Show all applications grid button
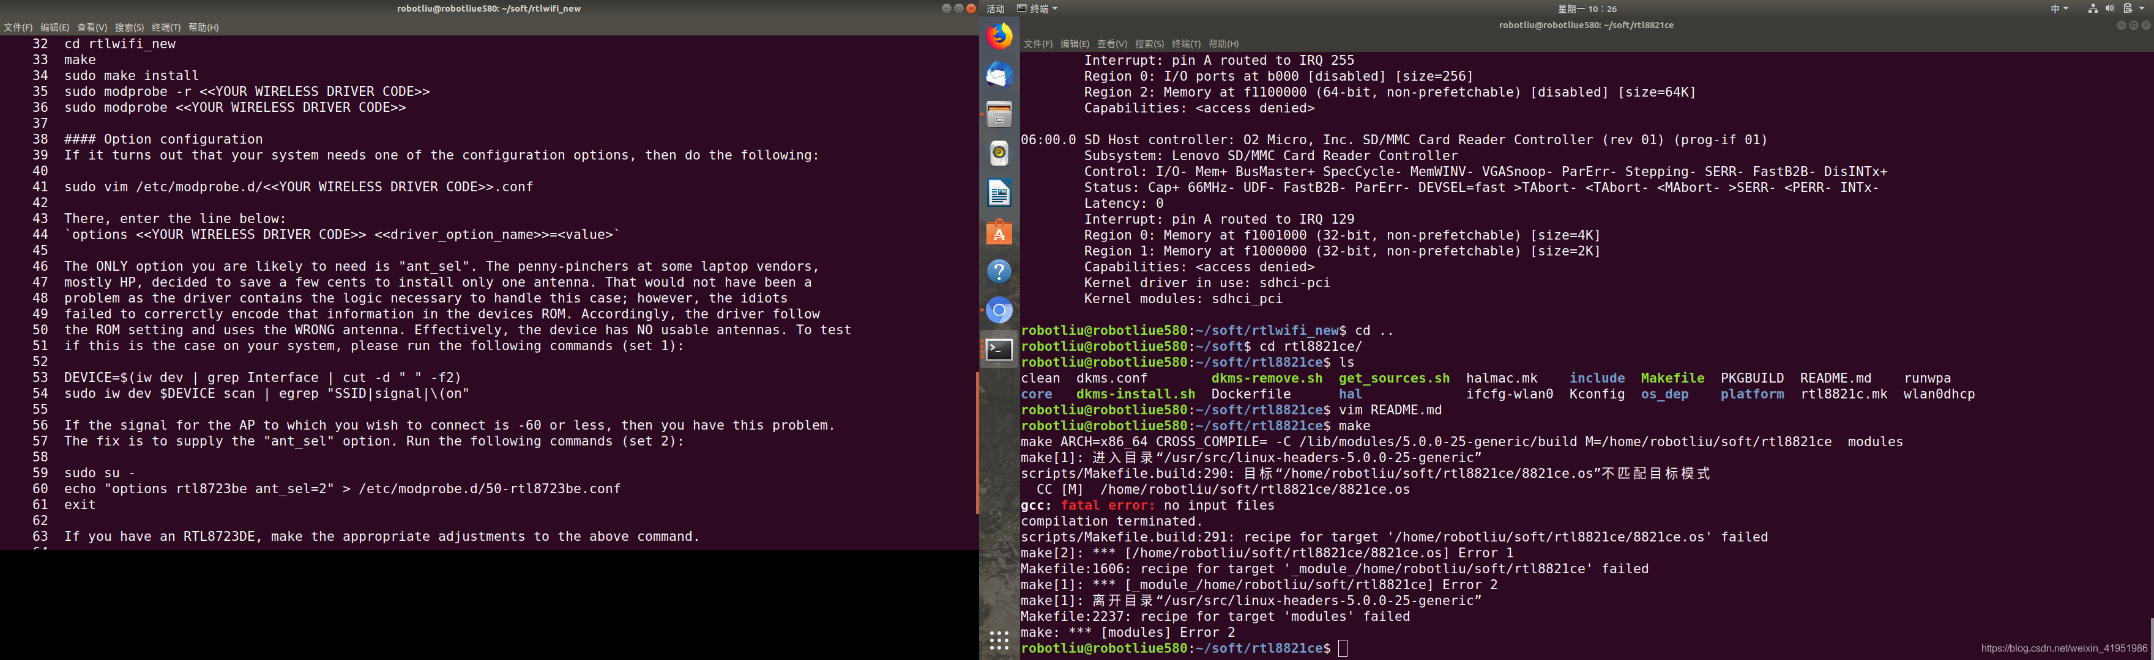This screenshot has width=2154, height=660. (999, 640)
